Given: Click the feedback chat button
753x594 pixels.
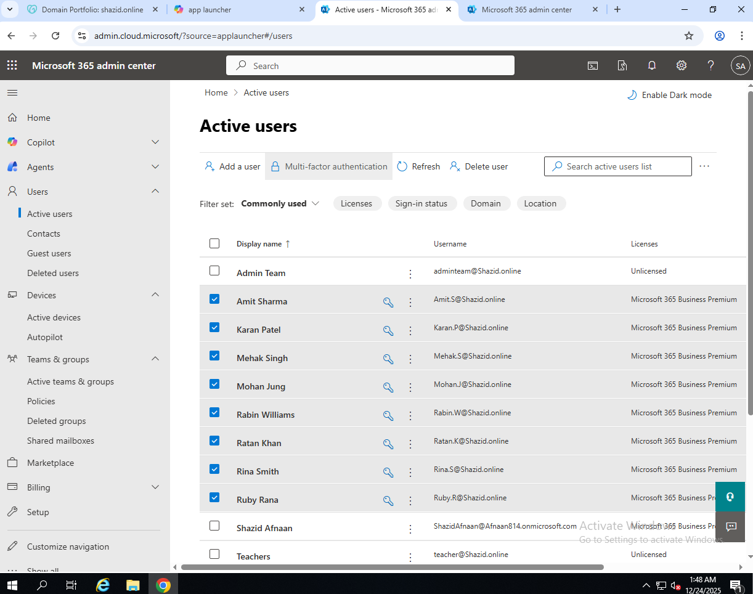Looking at the screenshot, I should click(730, 527).
